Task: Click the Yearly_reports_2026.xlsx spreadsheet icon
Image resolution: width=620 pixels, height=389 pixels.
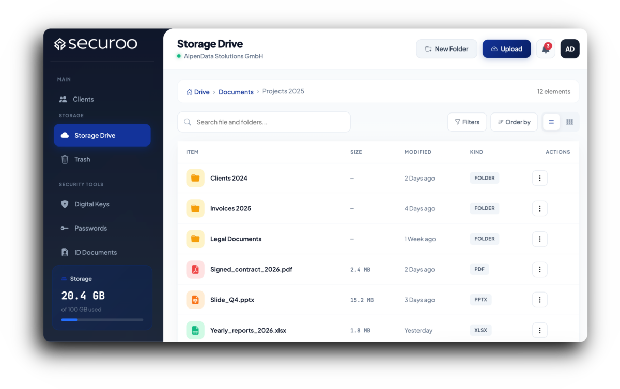Action: click(195, 330)
